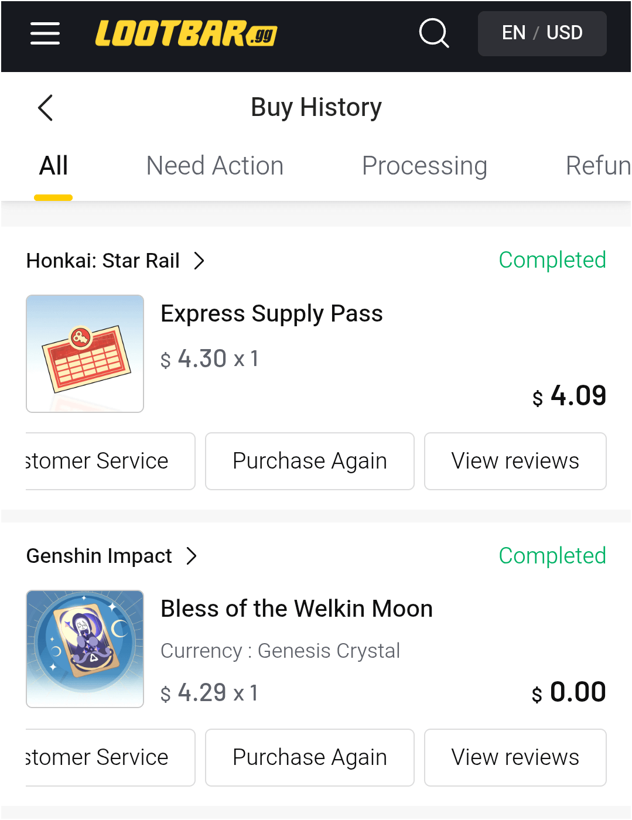Click the LootBar.gg logo
Image resolution: width=632 pixels, height=820 pixels.
tap(186, 33)
